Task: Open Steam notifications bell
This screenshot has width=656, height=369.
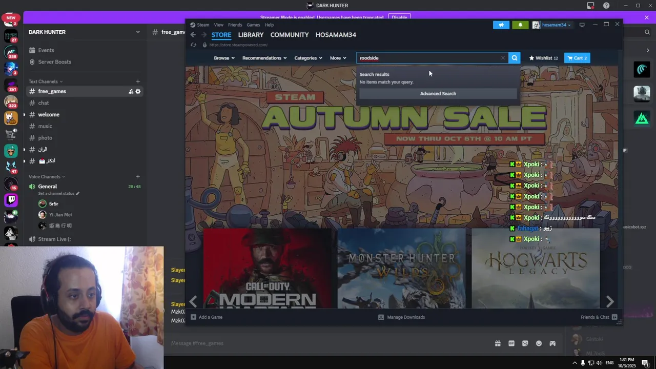Action: pos(520,25)
